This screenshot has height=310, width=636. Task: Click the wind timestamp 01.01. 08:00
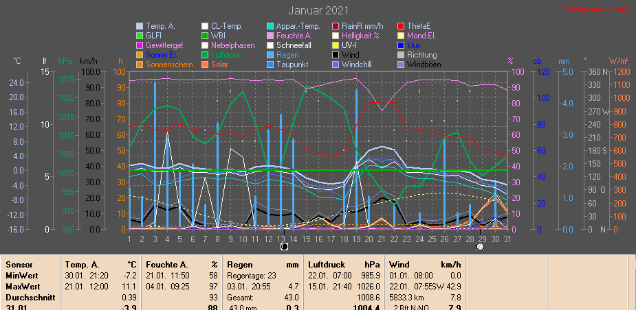click(411, 276)
